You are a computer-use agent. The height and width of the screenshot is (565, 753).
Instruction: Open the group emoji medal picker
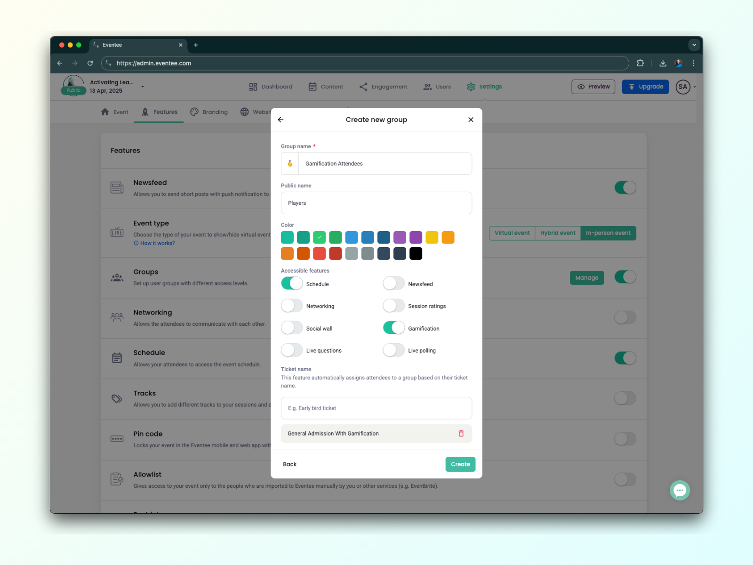(x=290, y=163)
